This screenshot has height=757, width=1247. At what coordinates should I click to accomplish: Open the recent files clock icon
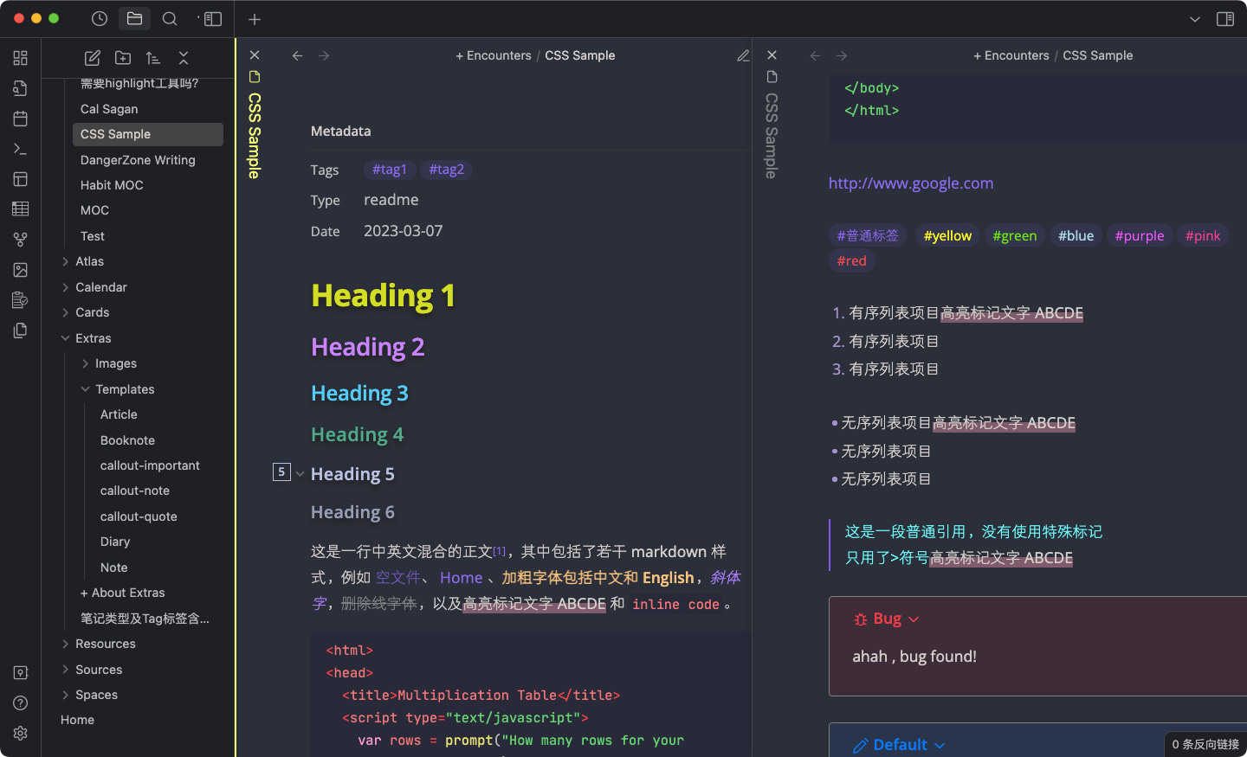100,18
